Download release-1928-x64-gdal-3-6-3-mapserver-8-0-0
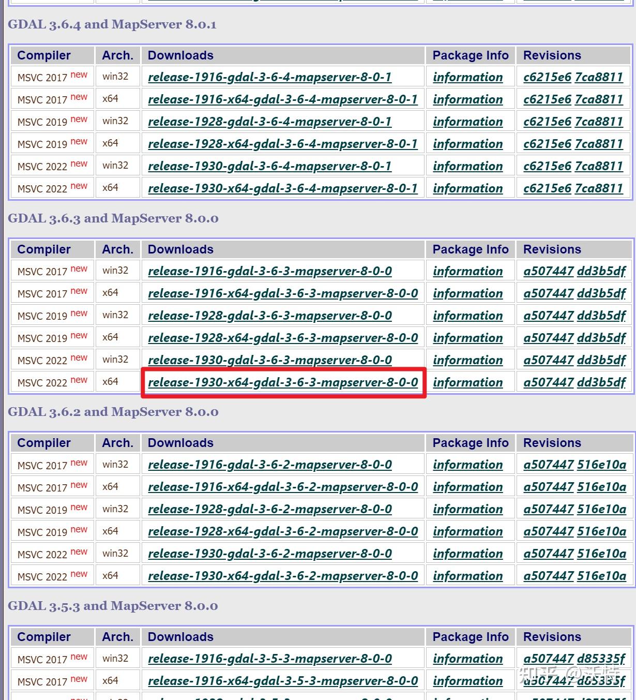Viewport: 636px width, 700px height. (x=282, y=337)
